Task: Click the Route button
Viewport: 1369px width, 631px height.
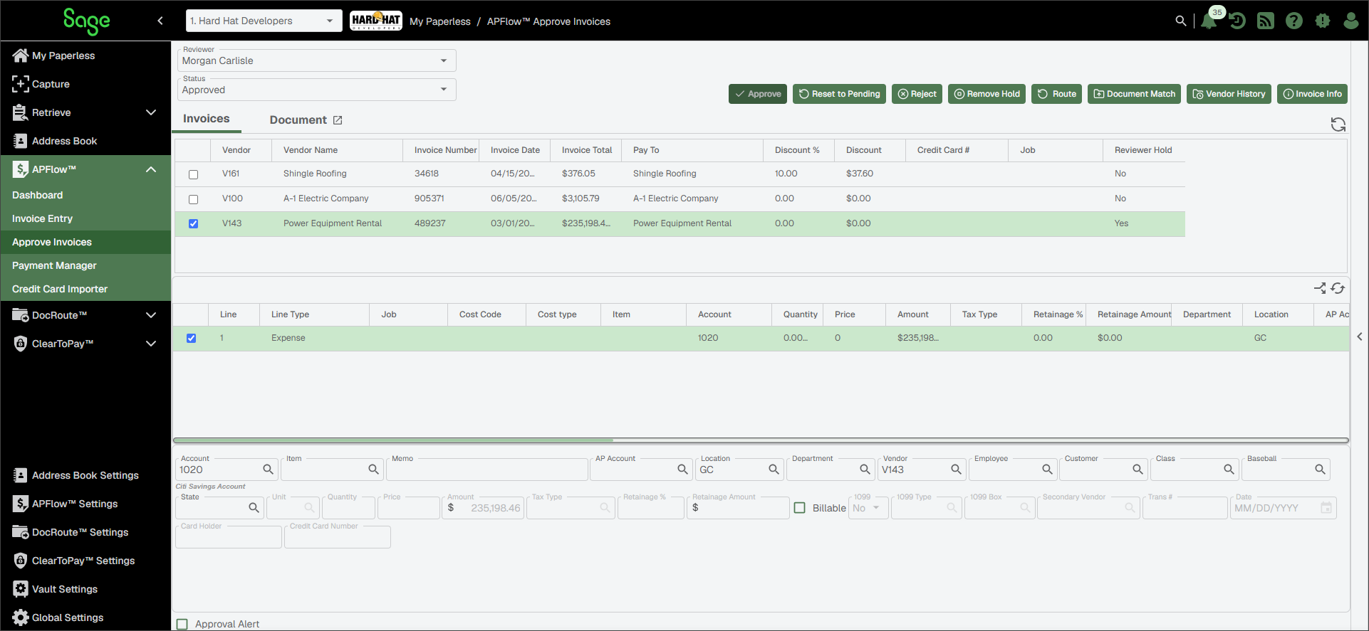Action: pyautogui.click(x=1057, y=94)
